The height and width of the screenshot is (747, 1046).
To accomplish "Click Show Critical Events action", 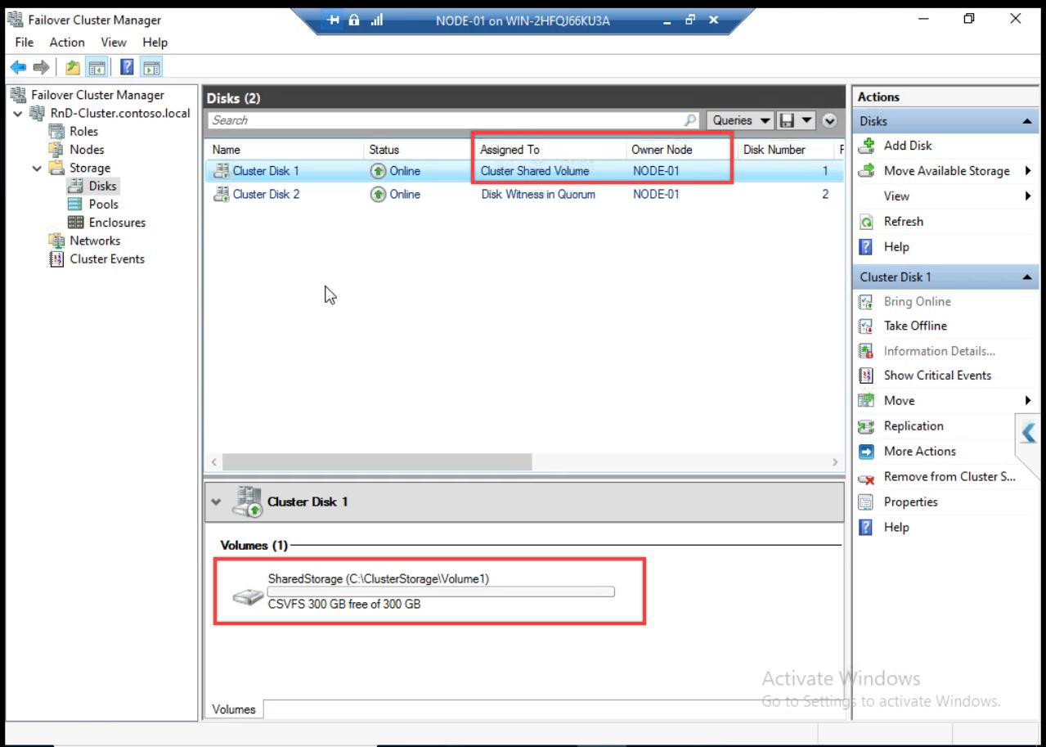I will (937, 376).
